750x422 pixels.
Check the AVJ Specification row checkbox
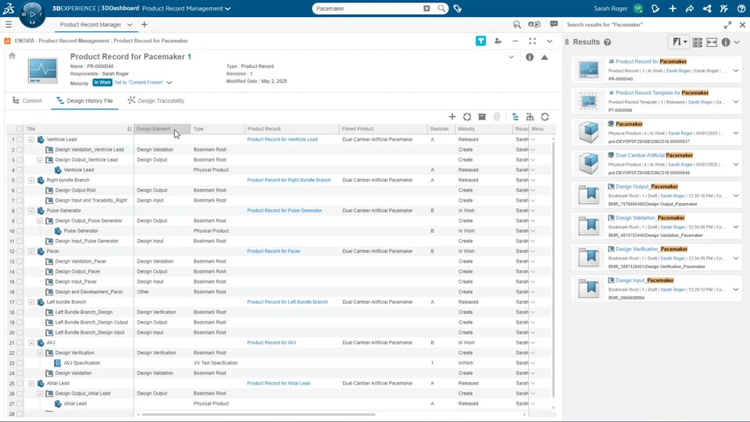click(x=20, y=363)
